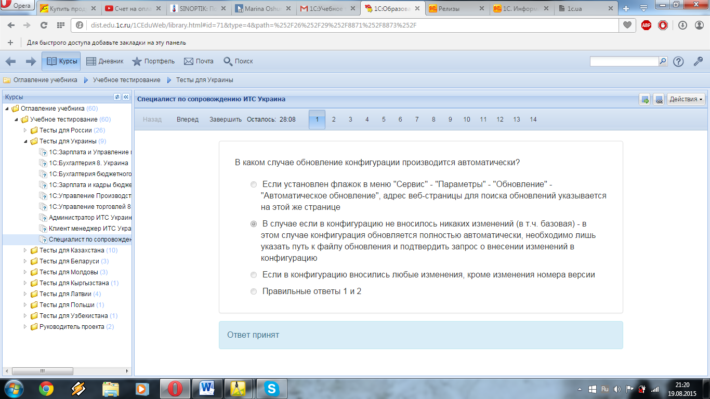Click the icon left of Действия button

click(659, 99)
